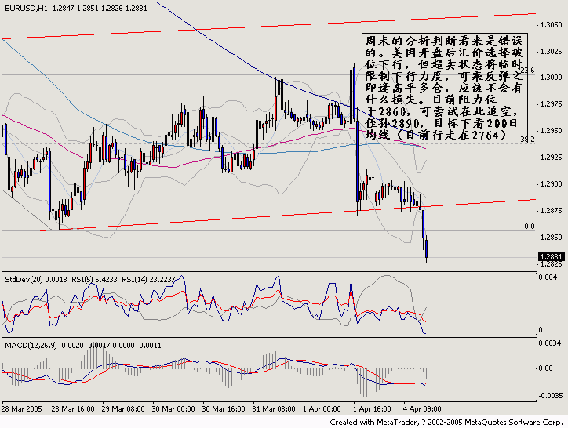Click the 1.2850 price axis label
The image size is (568, 428).
point(551,238)
